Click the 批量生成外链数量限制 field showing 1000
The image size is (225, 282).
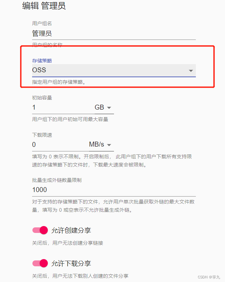pyautogui.click(x=114, y=190)
